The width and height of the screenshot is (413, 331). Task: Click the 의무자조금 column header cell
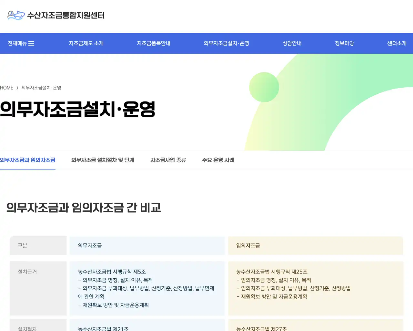pos(147,246)
